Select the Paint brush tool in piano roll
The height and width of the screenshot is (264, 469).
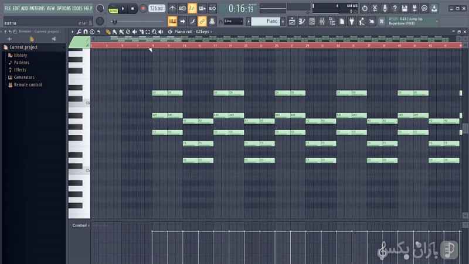coord(115,32)
